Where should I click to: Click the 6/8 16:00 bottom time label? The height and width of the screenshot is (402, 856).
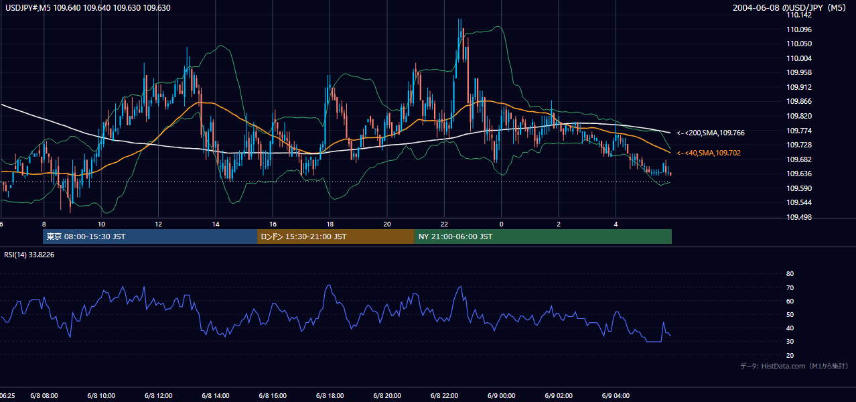(273, 396)
